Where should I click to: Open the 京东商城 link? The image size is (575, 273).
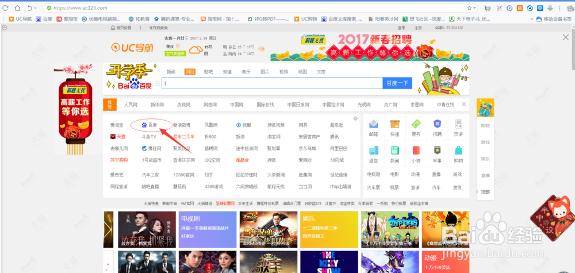pos(307,148)
